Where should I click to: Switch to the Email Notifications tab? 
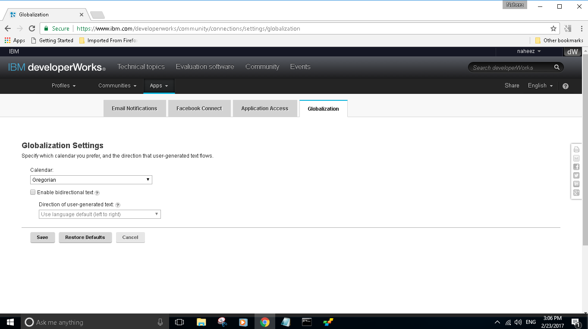tap(135, 109)
